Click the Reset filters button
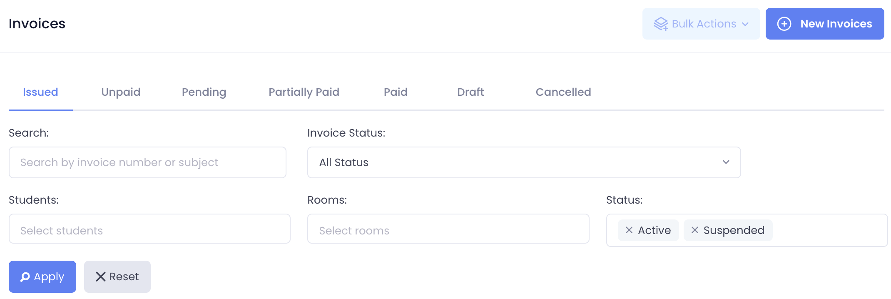 point(117,277)
